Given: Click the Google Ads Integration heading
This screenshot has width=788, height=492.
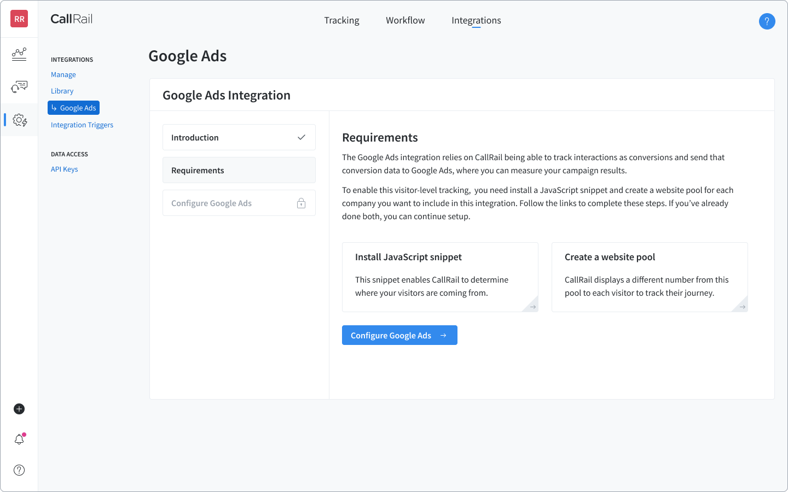Looking at the screenshot, I should (227, 95).
